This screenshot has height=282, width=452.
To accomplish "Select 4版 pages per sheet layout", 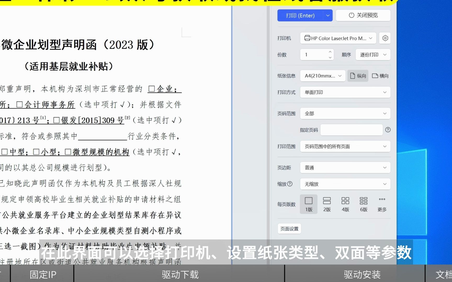I will [345, 204].
